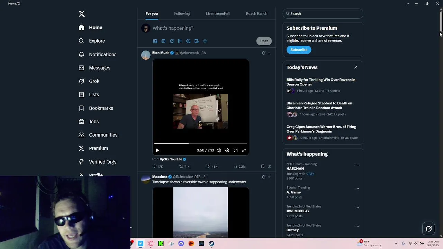Switch to the For you tab
Image resolution: width=443 pixels, height=249 pixels.
point(152,13)
